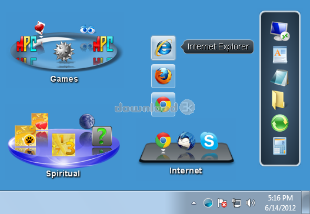Open the green question mark icon

click(102, 136)
